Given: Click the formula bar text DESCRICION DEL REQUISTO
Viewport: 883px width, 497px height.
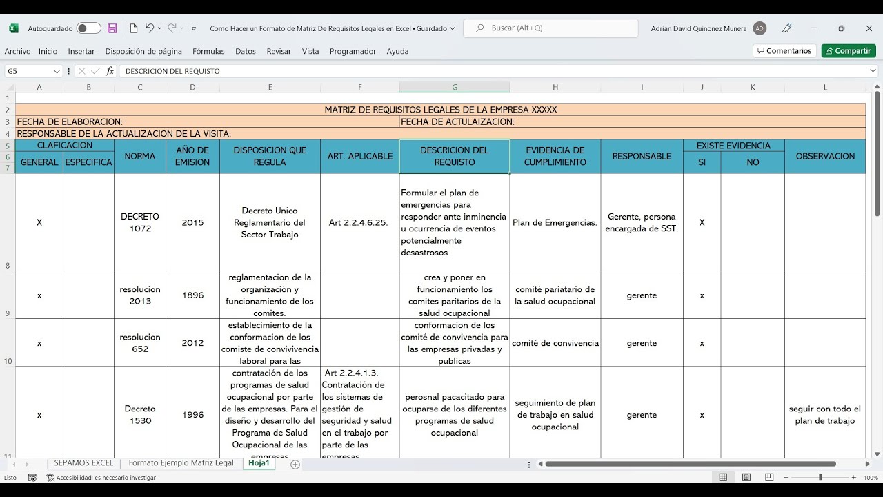Looking at the screenshot, I should [x=172, y=71].
